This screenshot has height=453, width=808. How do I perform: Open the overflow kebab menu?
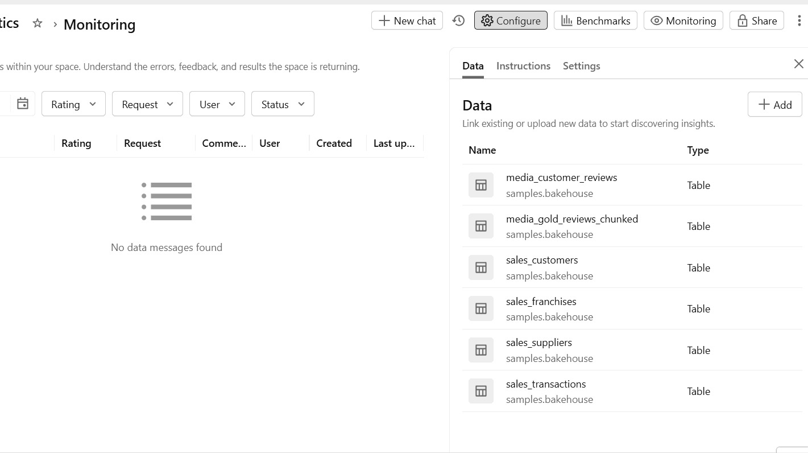[798, 20]
